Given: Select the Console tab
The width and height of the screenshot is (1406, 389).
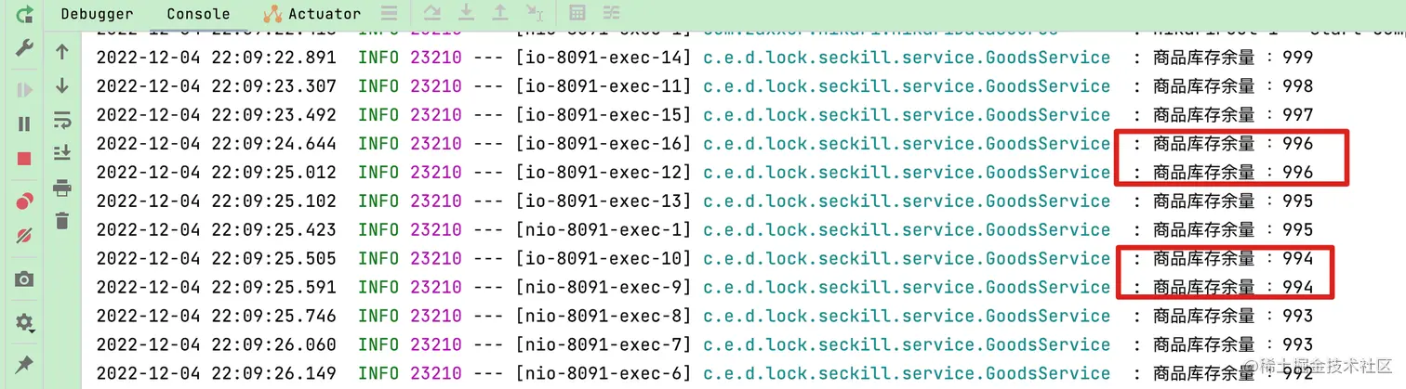Looking at the screenshot, I should [198, 14].
